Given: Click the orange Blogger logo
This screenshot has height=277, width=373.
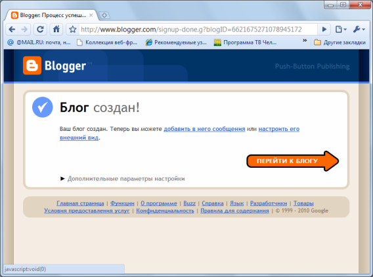Looking at the screenshot, I should 32,66.
